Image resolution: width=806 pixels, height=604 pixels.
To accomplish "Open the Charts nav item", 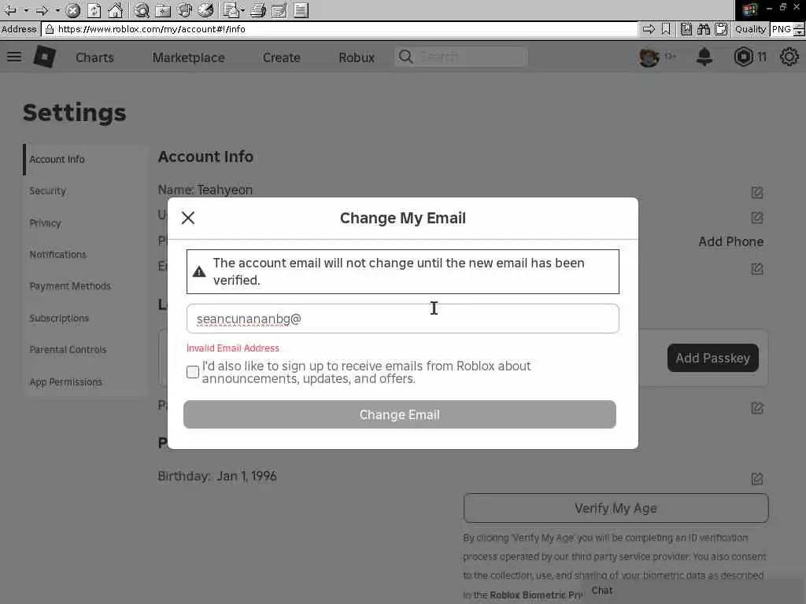I will 94,57.
